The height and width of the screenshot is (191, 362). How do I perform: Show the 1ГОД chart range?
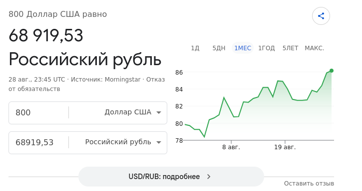(267, 48)
